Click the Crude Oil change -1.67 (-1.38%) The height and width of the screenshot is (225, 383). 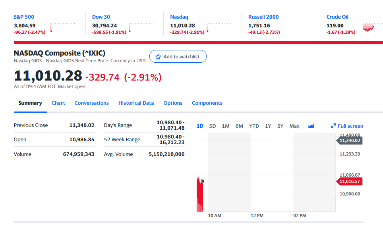[341, 32]
